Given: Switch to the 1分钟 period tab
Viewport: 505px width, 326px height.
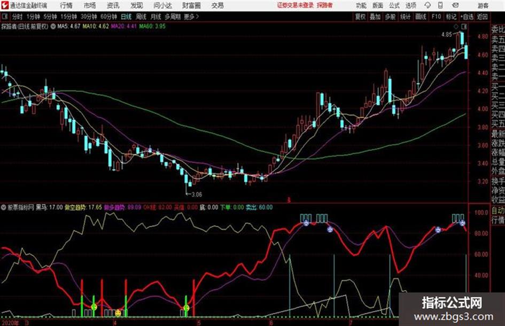Looking at the screenshot, I should click(33, 17).
